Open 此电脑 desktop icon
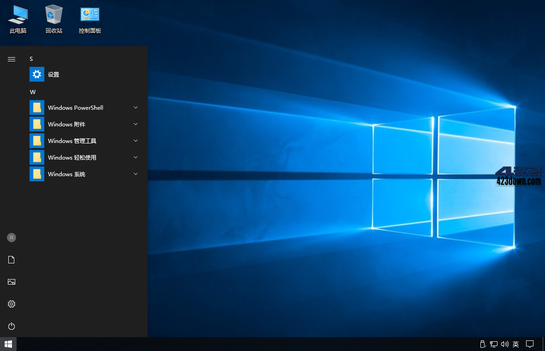 18,18
